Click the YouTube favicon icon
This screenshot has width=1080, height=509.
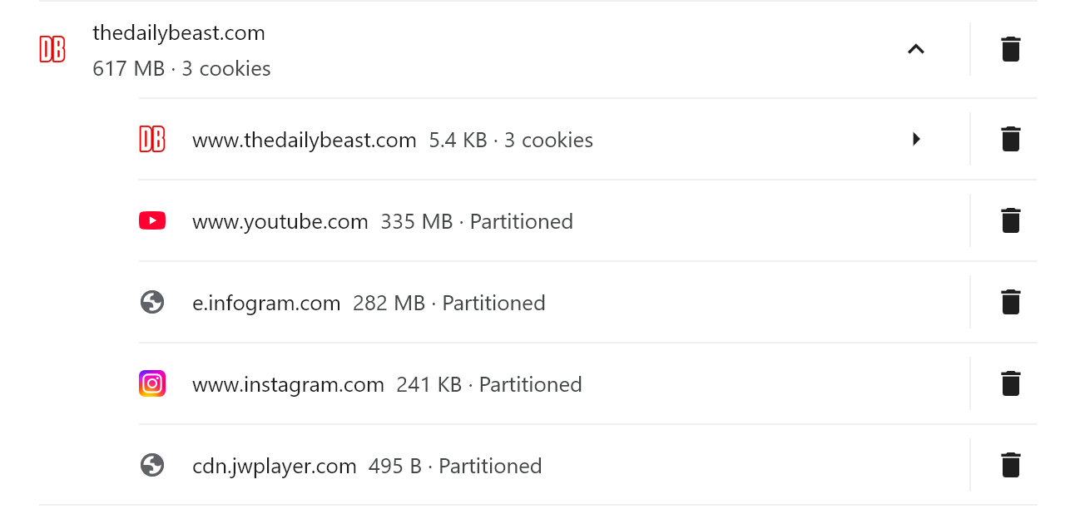click(152, 220)
